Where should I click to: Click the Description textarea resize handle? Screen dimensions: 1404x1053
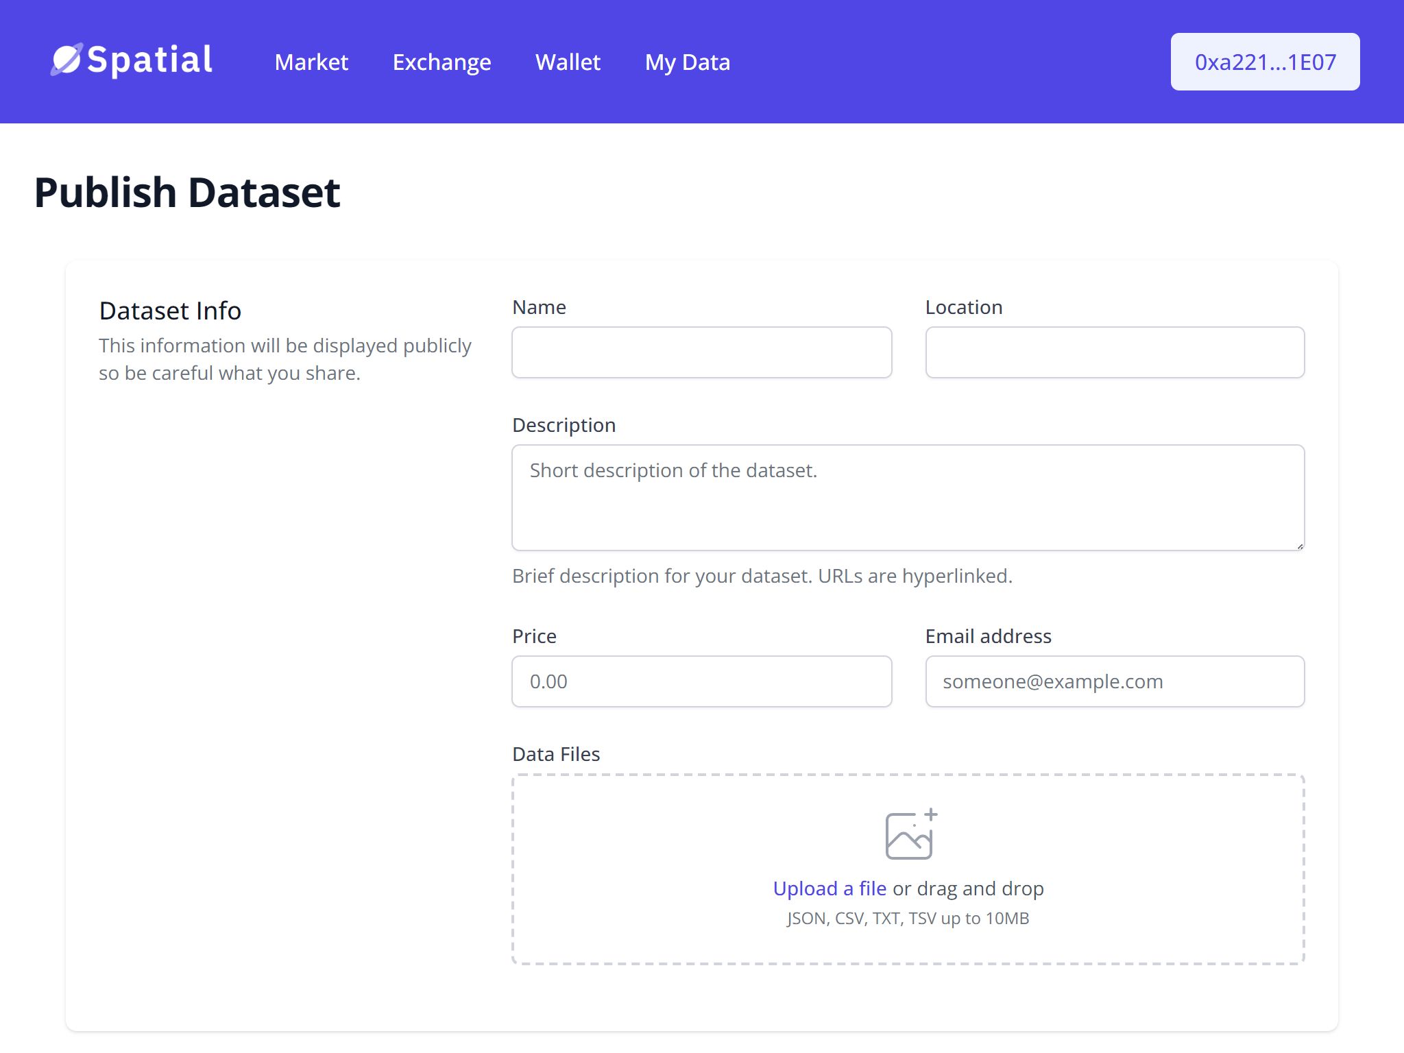click(1299, 546)
